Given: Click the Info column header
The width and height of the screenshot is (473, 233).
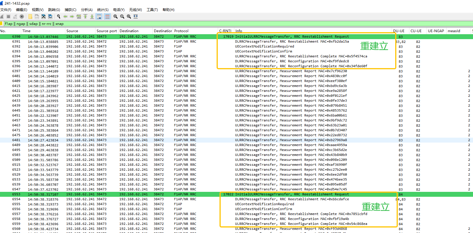Looking at the screenshot, I should [x=239, y=31].
